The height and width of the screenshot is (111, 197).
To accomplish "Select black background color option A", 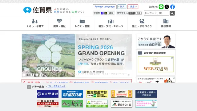I will coord(106,13).
